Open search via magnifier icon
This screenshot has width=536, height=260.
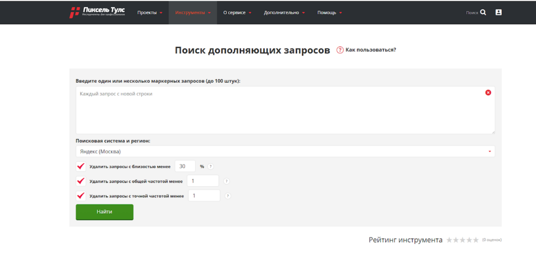point(483,13)
